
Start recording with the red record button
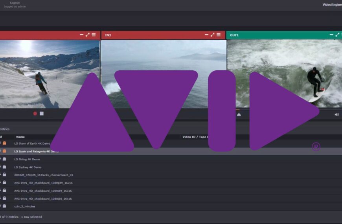tap(35, 114)
